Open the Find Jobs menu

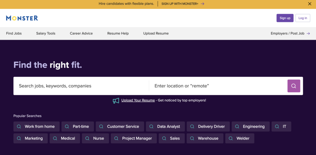(14, 33)
